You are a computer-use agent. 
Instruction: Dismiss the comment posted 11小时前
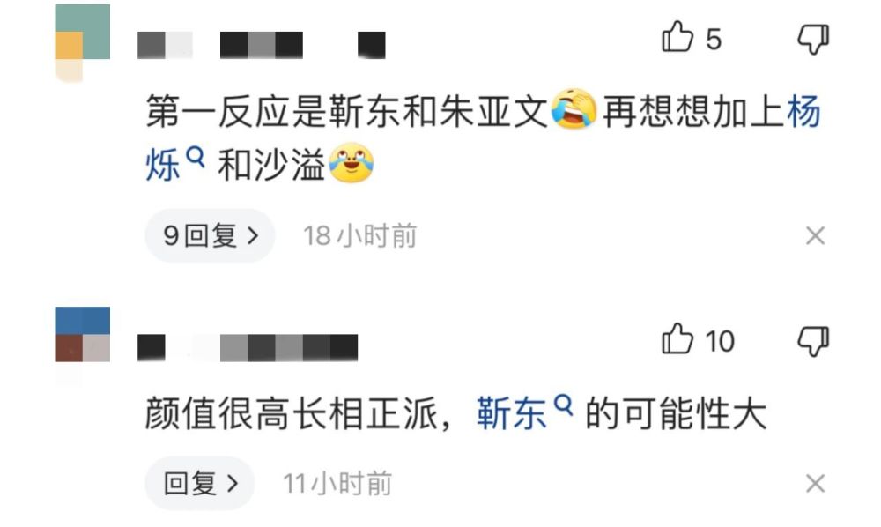point(815,483)
